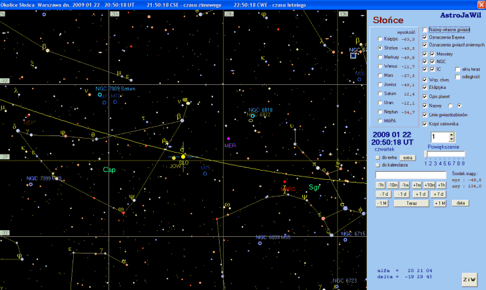
Task: Click the yellow Sun marker labeled SLO
Action: pos(183,157)
